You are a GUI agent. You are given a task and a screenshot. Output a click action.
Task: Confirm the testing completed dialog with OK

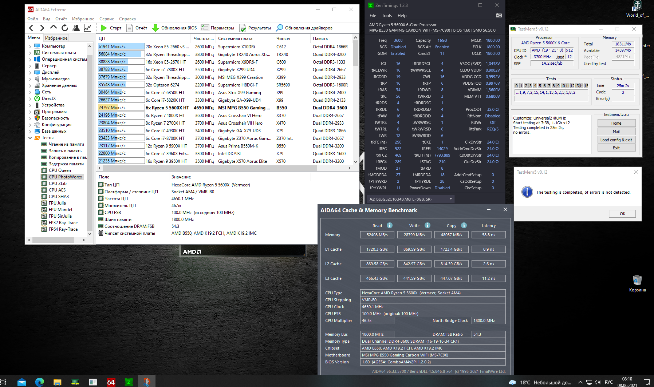[x=622, y=214]
